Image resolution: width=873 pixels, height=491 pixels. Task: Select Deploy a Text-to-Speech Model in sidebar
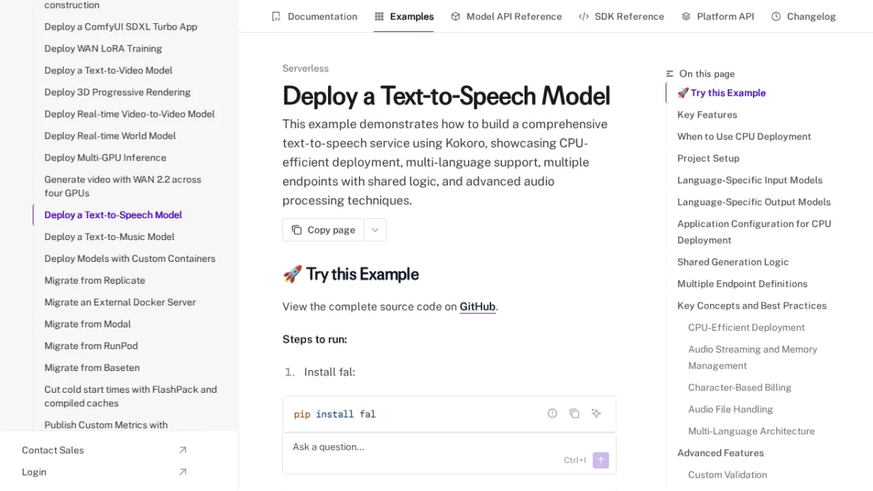click(113, 215)
